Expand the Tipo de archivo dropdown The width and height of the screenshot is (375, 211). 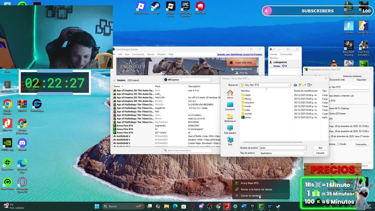(305, 153)
